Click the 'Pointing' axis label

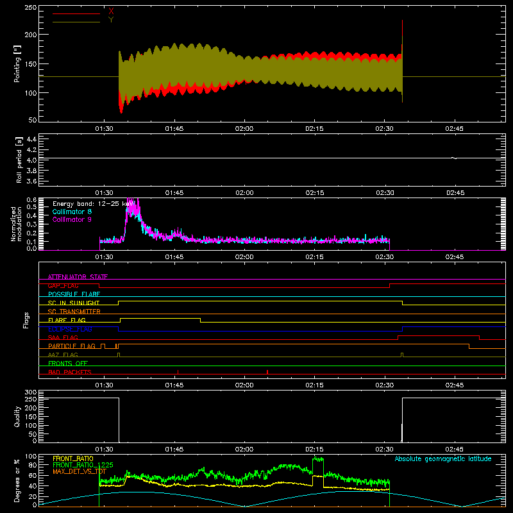pyautogui.click(x=17, y=63)
